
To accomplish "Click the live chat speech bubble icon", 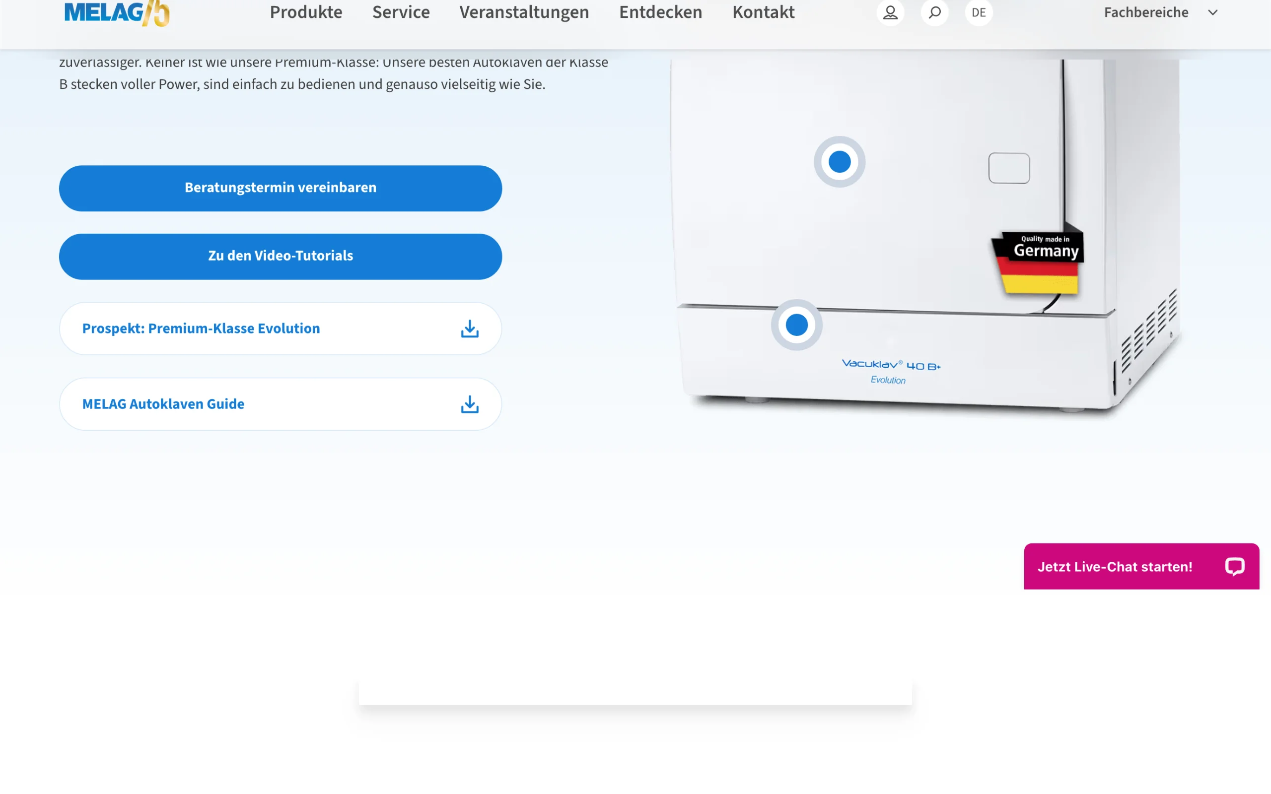I will coord(1235,567).
